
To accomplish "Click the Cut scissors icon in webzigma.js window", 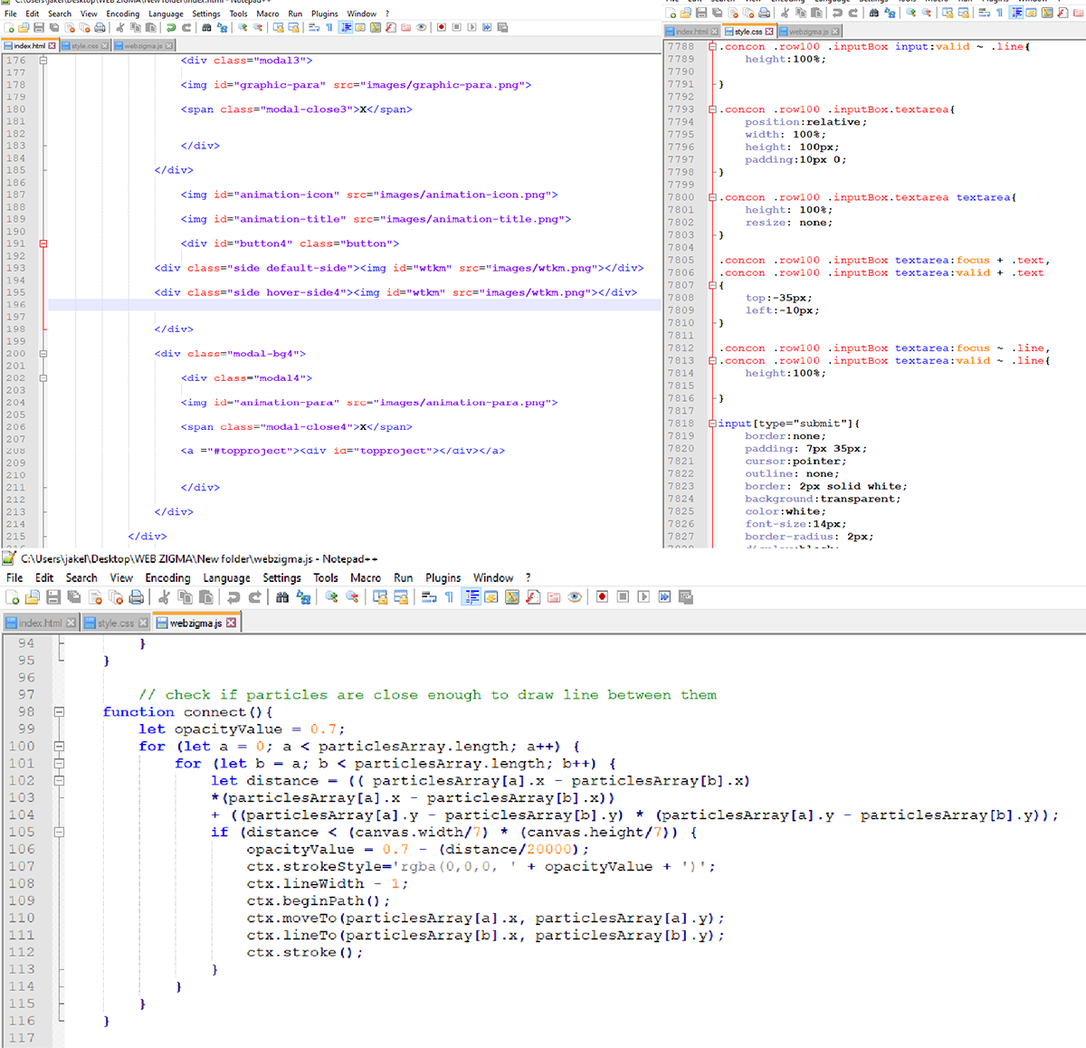I will pyautogui.click(x=164, y=596).
